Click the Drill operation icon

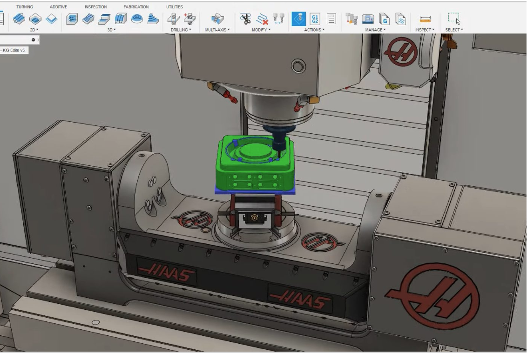click(174, 19)
